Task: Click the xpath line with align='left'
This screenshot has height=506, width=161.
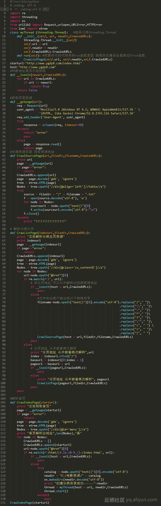Action: pos(61,186)
